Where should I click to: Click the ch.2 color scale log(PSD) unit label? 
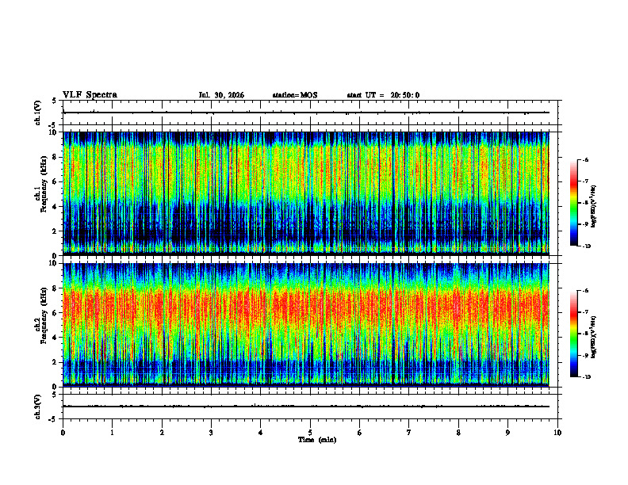[594, 337]
